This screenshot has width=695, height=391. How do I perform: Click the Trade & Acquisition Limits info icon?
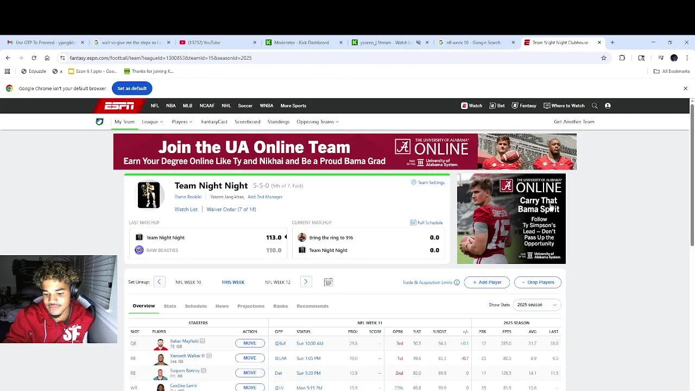[457, 282]
